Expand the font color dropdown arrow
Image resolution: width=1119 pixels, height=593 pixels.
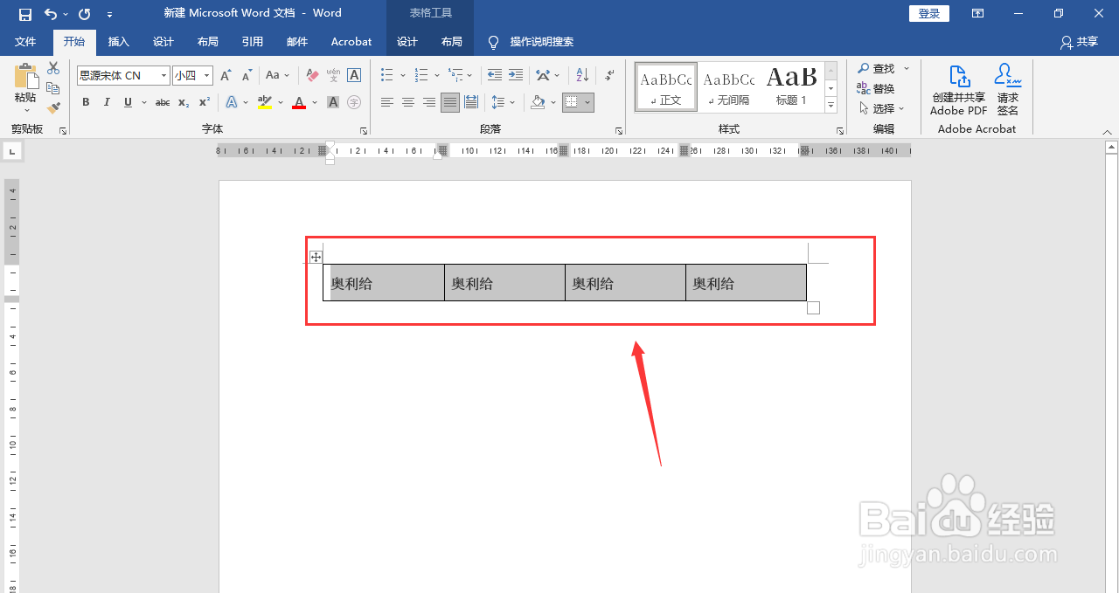pos(313,102)
